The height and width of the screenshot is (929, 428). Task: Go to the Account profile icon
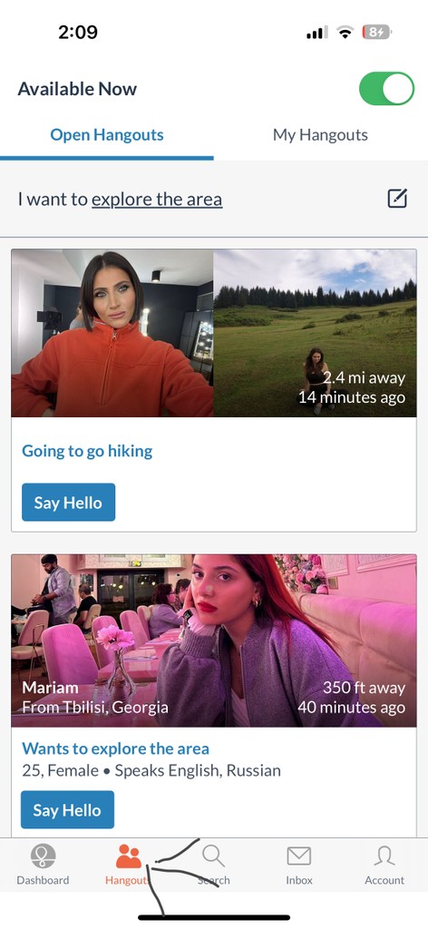tap(384, 856)
